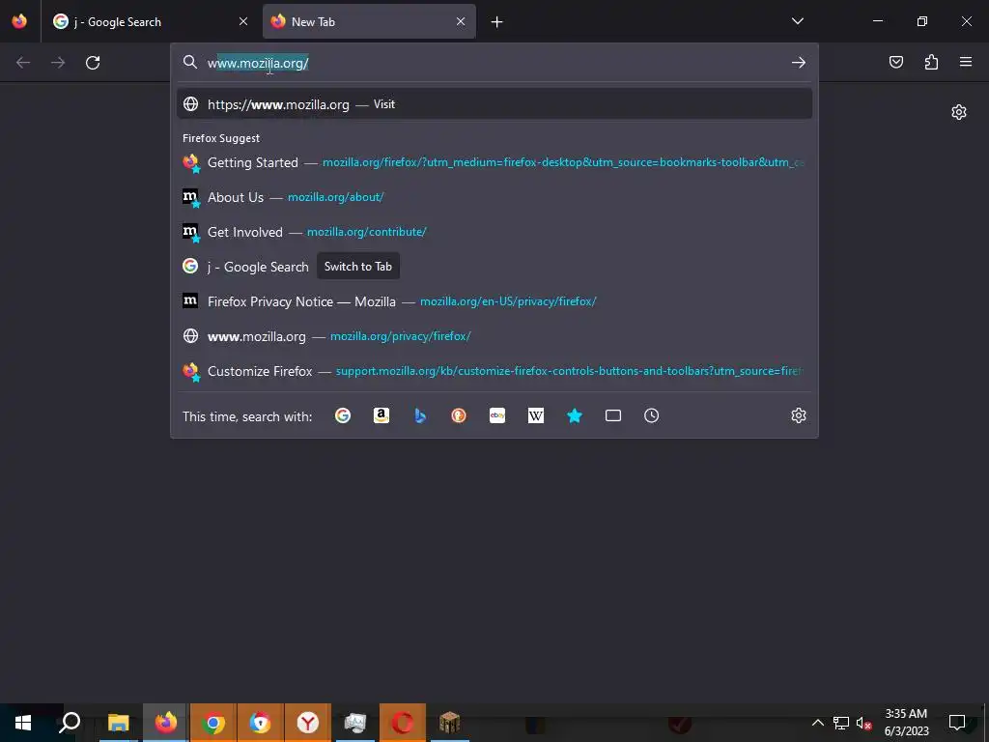Open Yandex browser from taskbar

[x=308, y=723]
